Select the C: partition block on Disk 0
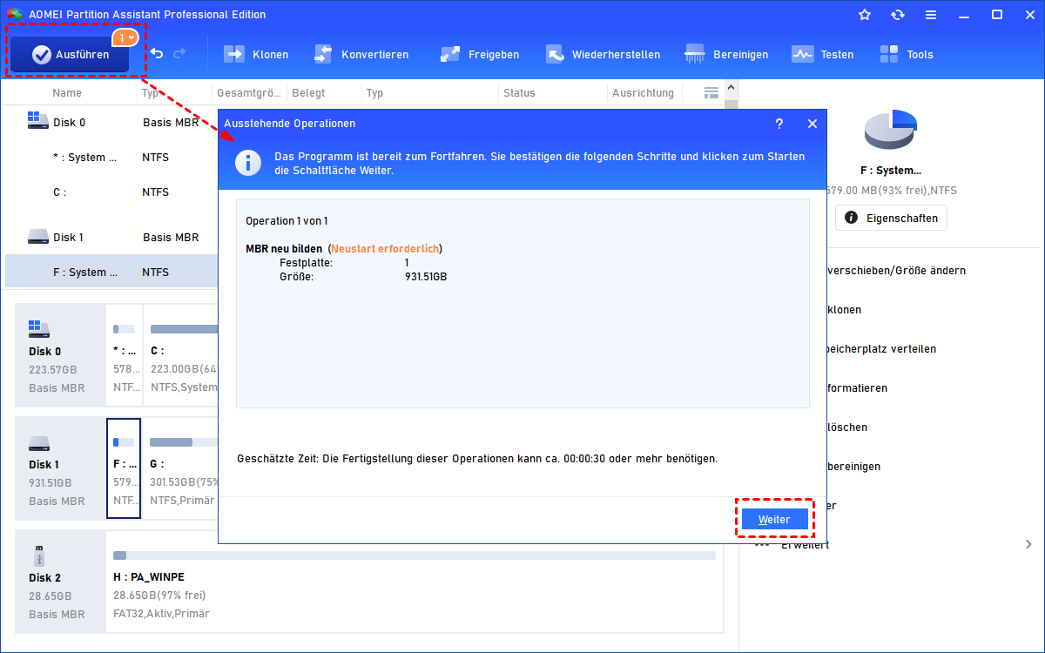1045x653 pixels. click(181, 355)
